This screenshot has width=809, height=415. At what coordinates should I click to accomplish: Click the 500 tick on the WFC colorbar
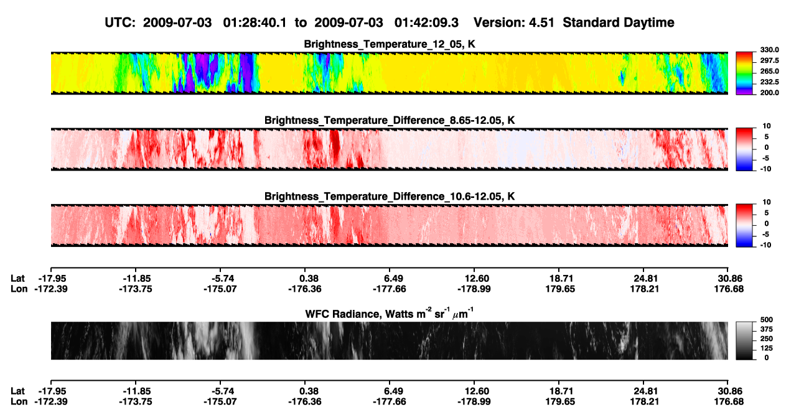click(x=767, y=319)
